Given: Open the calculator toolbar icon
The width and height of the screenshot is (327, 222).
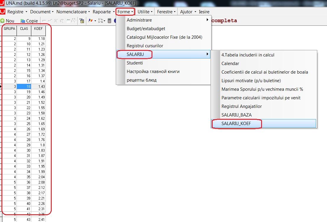Looking at the screenshot, I should coord(110,20).
